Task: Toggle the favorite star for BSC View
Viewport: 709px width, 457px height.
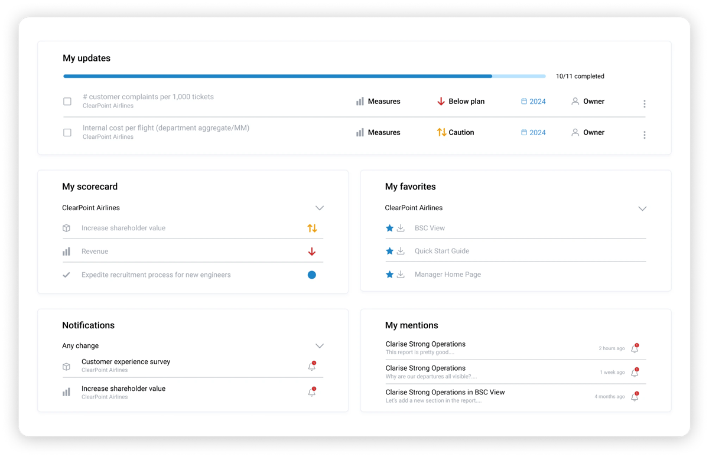Action: pyautogui.click(x=389, y=228)
